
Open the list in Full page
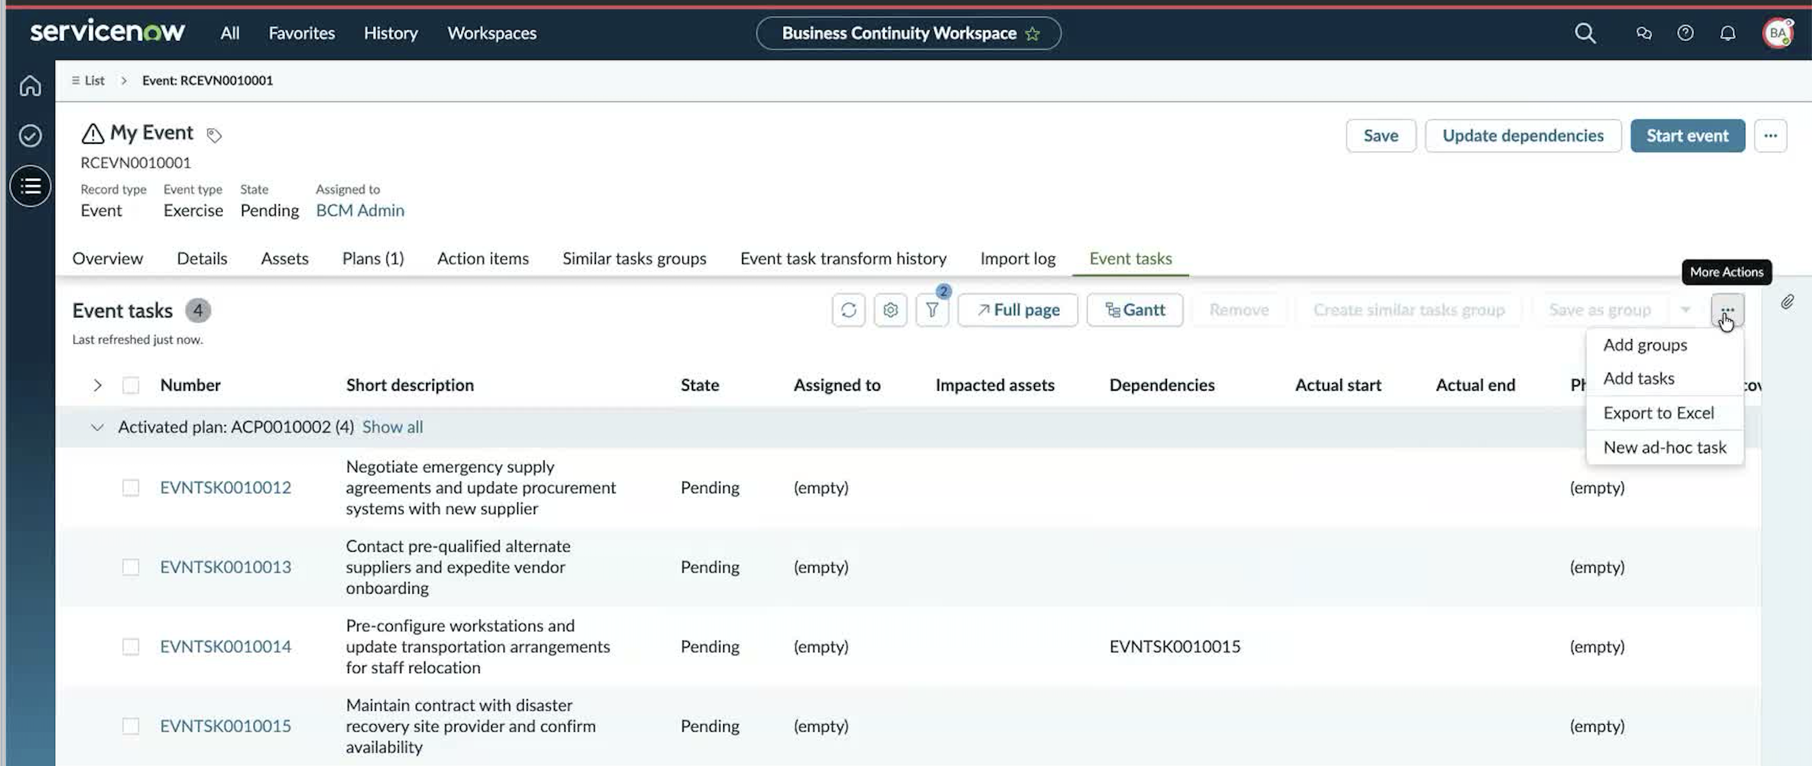point(1017,310)
